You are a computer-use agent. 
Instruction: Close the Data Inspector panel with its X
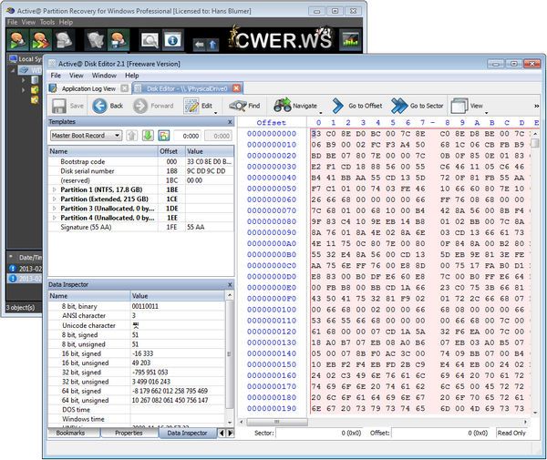tap(230, 285)
